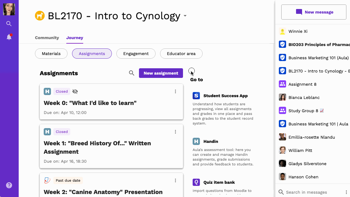Open the Quiz item bank icon
This screenshot has height=197, width=350.
coord(196,182)
